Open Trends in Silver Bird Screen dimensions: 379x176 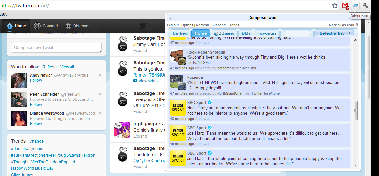[x=233, y=25]
